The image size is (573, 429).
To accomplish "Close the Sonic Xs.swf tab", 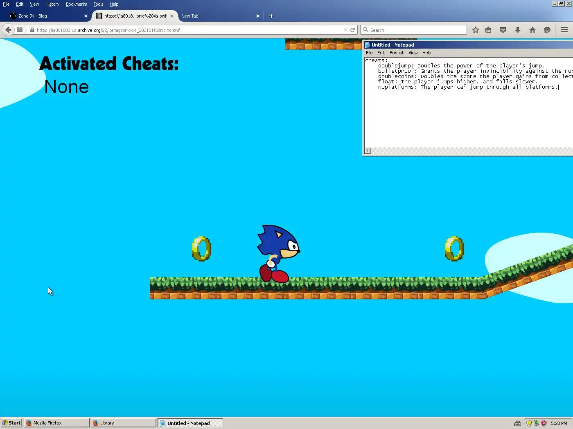I will tap(172, 16).
